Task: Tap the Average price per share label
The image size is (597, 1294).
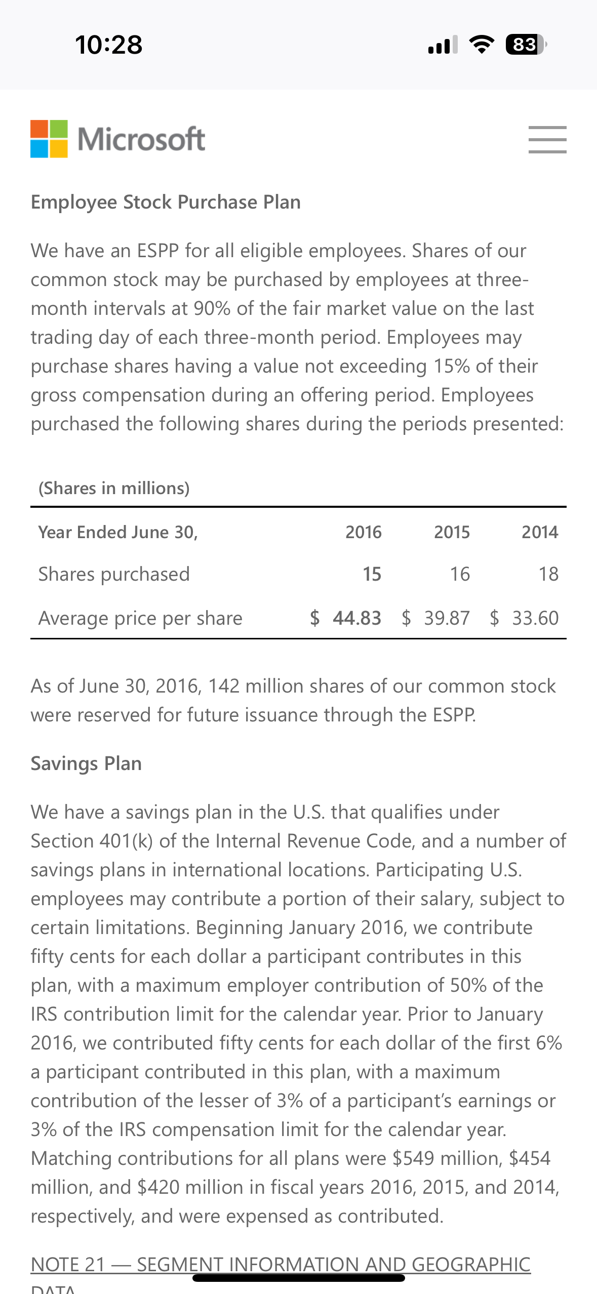Action: pyautogui.click(x=140, y=618)
